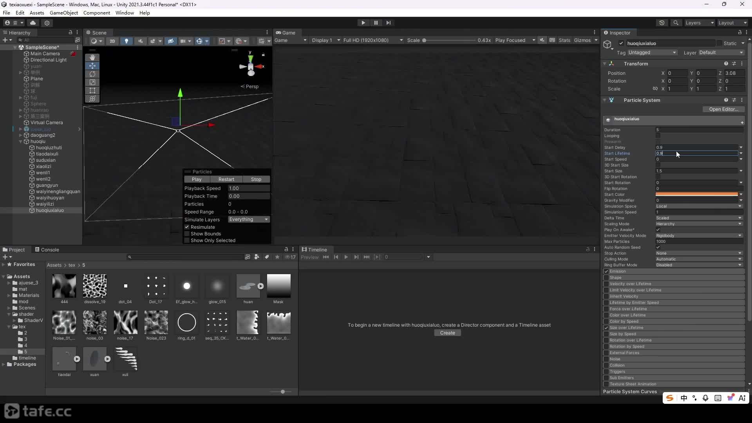Open Timeline play button

(x=346, y=257)
